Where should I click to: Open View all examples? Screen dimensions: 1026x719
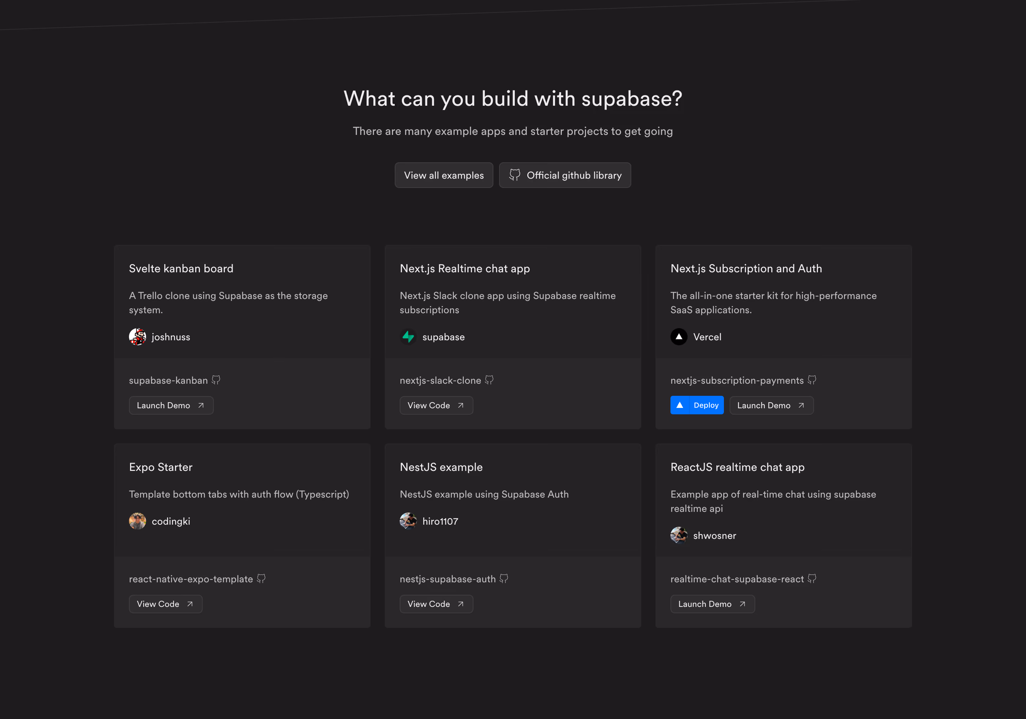(444, 175)
